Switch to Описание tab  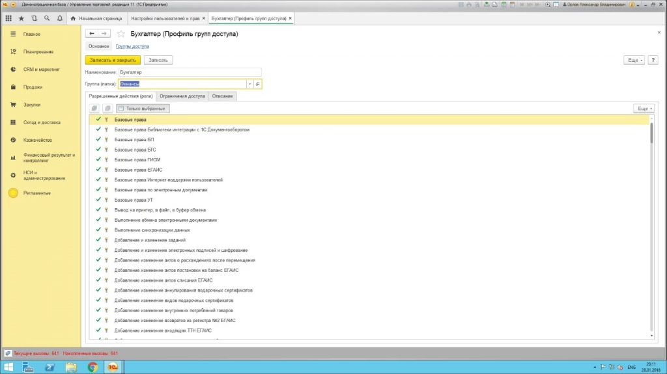[x=223, y=96]
